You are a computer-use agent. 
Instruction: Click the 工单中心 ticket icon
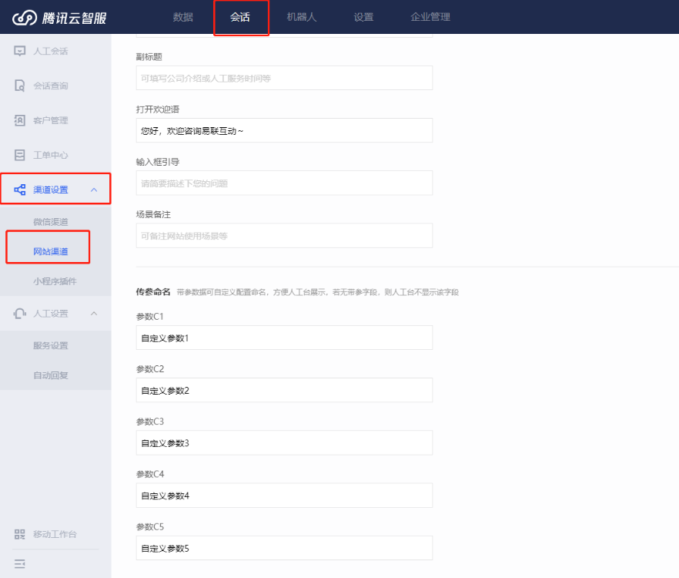[x=20, y=155]
